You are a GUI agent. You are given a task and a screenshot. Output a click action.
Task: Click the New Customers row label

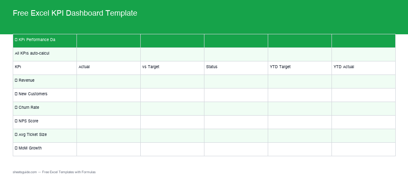click(33, 94)
